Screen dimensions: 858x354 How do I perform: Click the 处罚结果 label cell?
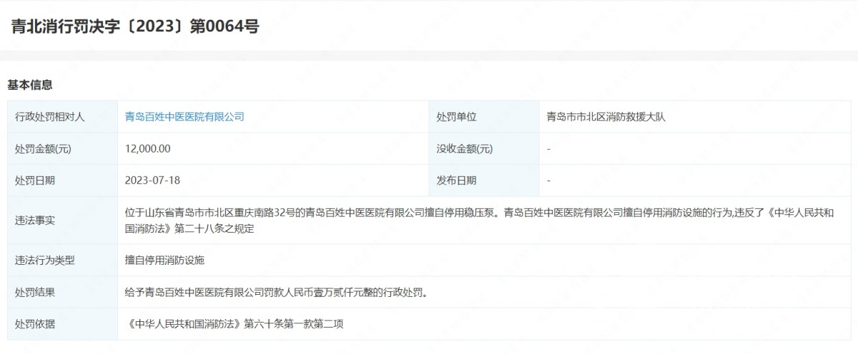pos(35,292)
